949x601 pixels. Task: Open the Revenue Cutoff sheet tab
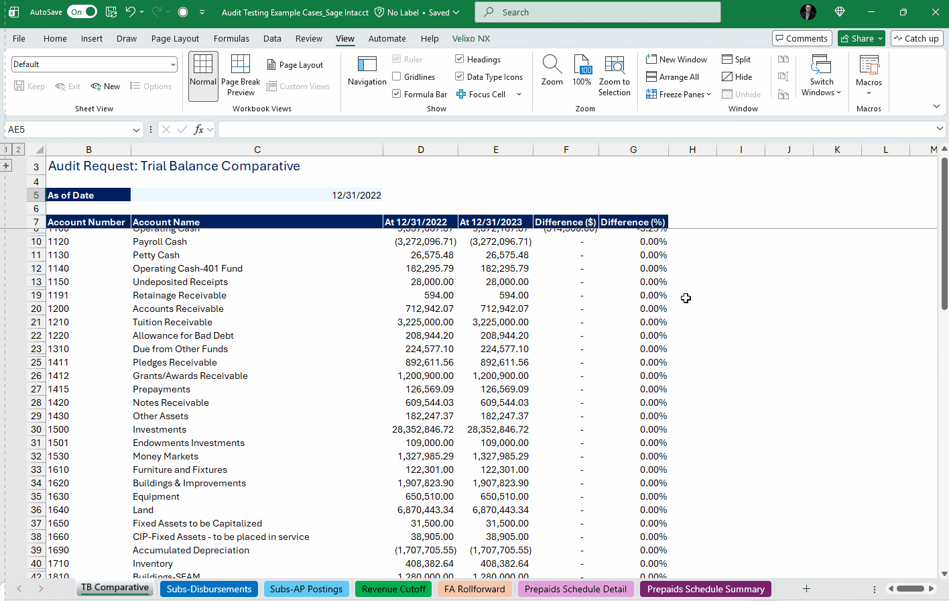point(393,588)
